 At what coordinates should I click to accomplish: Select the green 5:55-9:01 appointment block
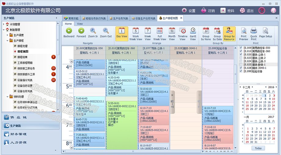122,125
